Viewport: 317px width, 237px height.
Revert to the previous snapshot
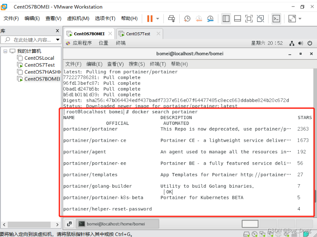pyautogui.click(x=199, y=18)
